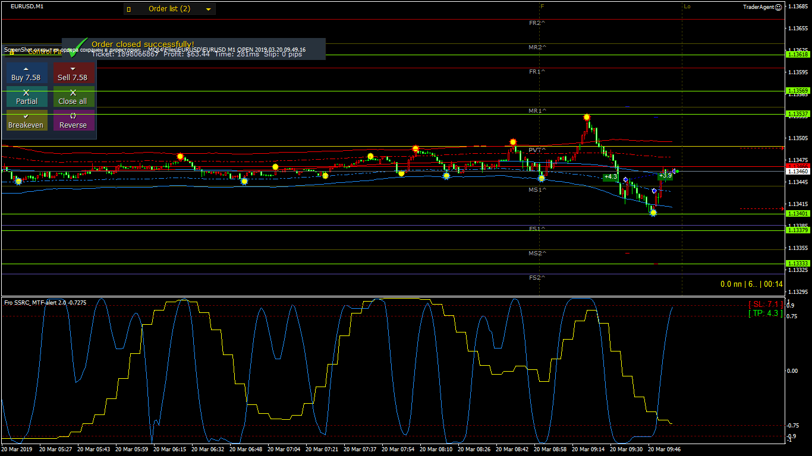812x456 pixels.
Task: Click the lower red dashed arrow near 1.13415
Action: [x=762, y=208]
